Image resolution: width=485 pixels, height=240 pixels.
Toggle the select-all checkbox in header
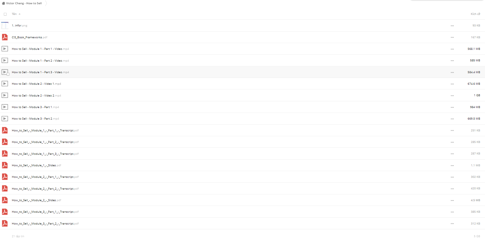(5, 14)
